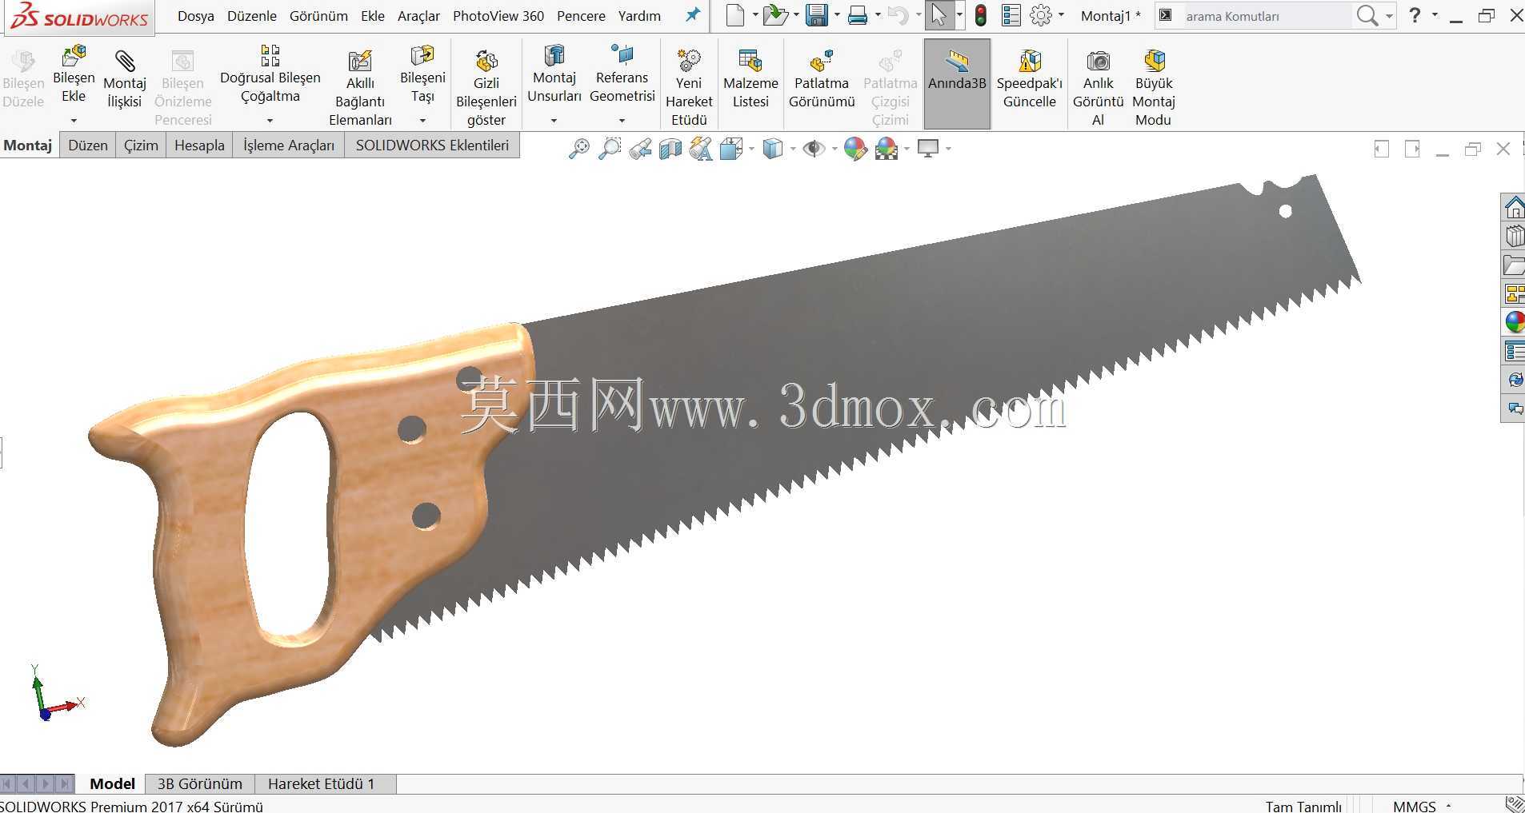Open the Görünüm menu
Screen dimensions: 1525x813
point(318,16)
